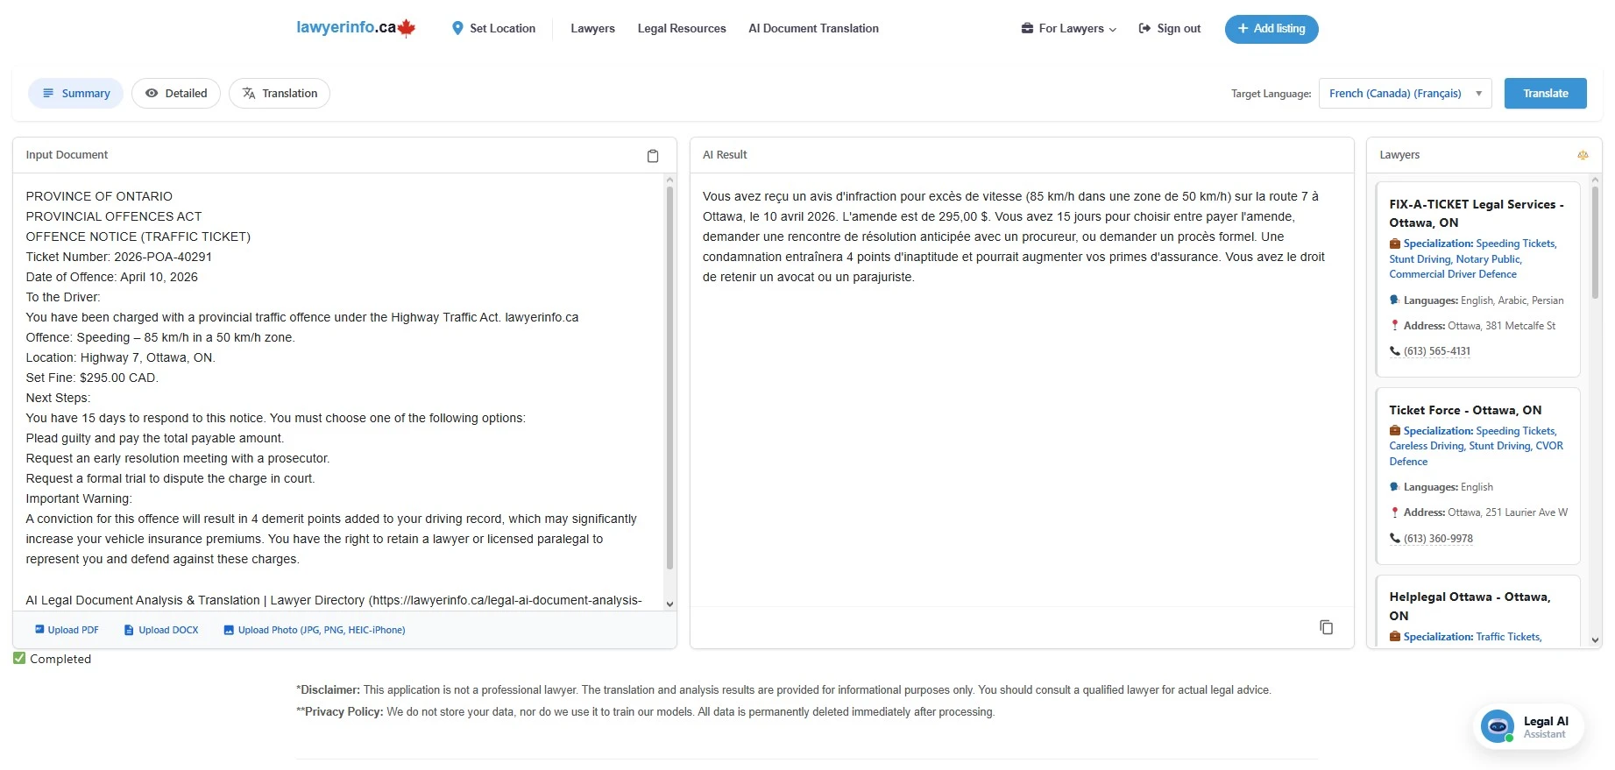Open the Target Language dropdown
The height and width of the screenshot is (770, 1615).
tap(1405, 94)
